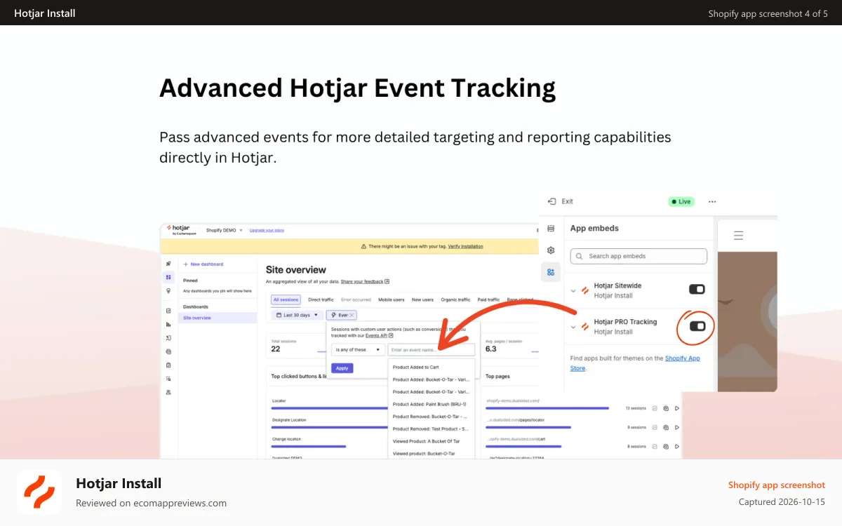Open the rocket icon in Hotjar sidebar

pos(168,264)
